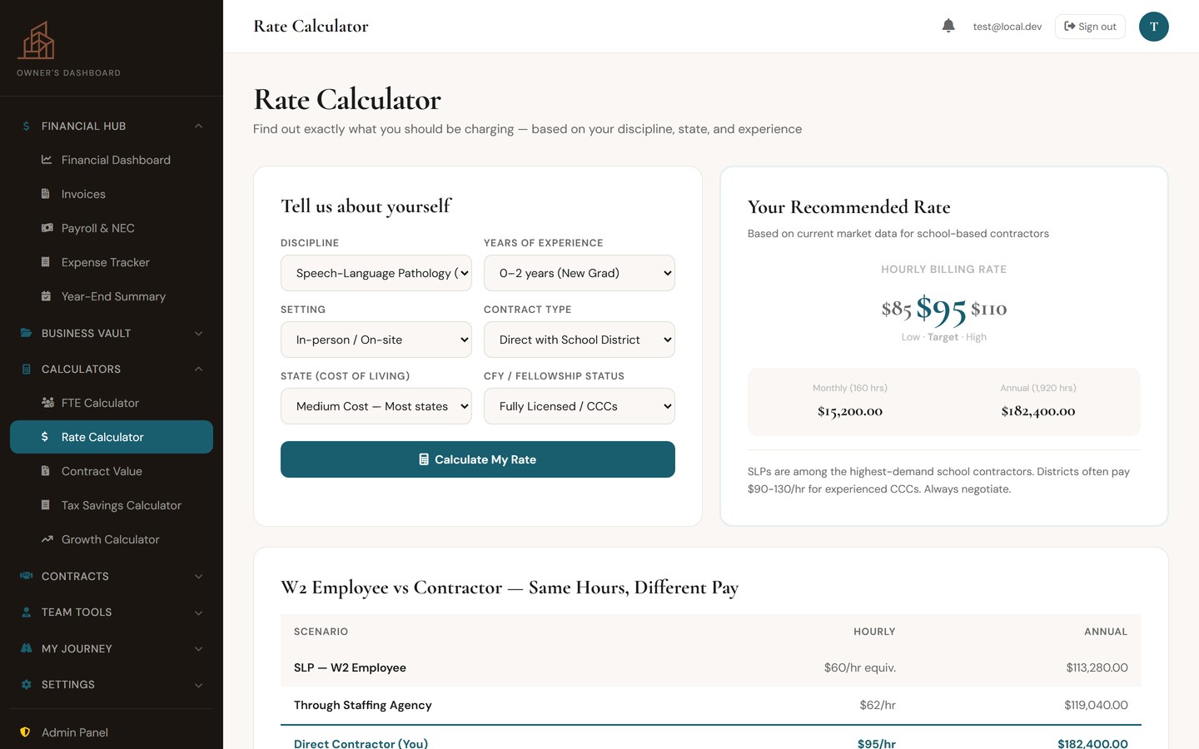
Task: Click the Scenario column header
Action: point(321,632)
